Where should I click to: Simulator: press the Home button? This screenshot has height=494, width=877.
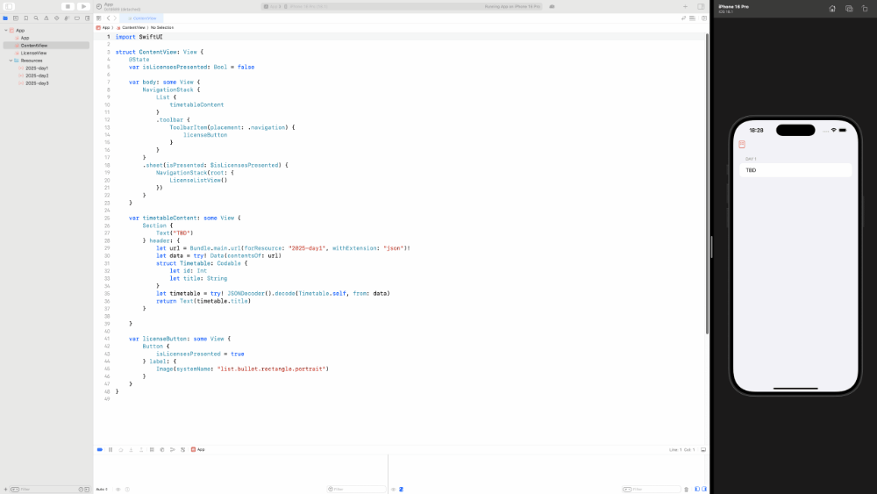coord(832,9)
